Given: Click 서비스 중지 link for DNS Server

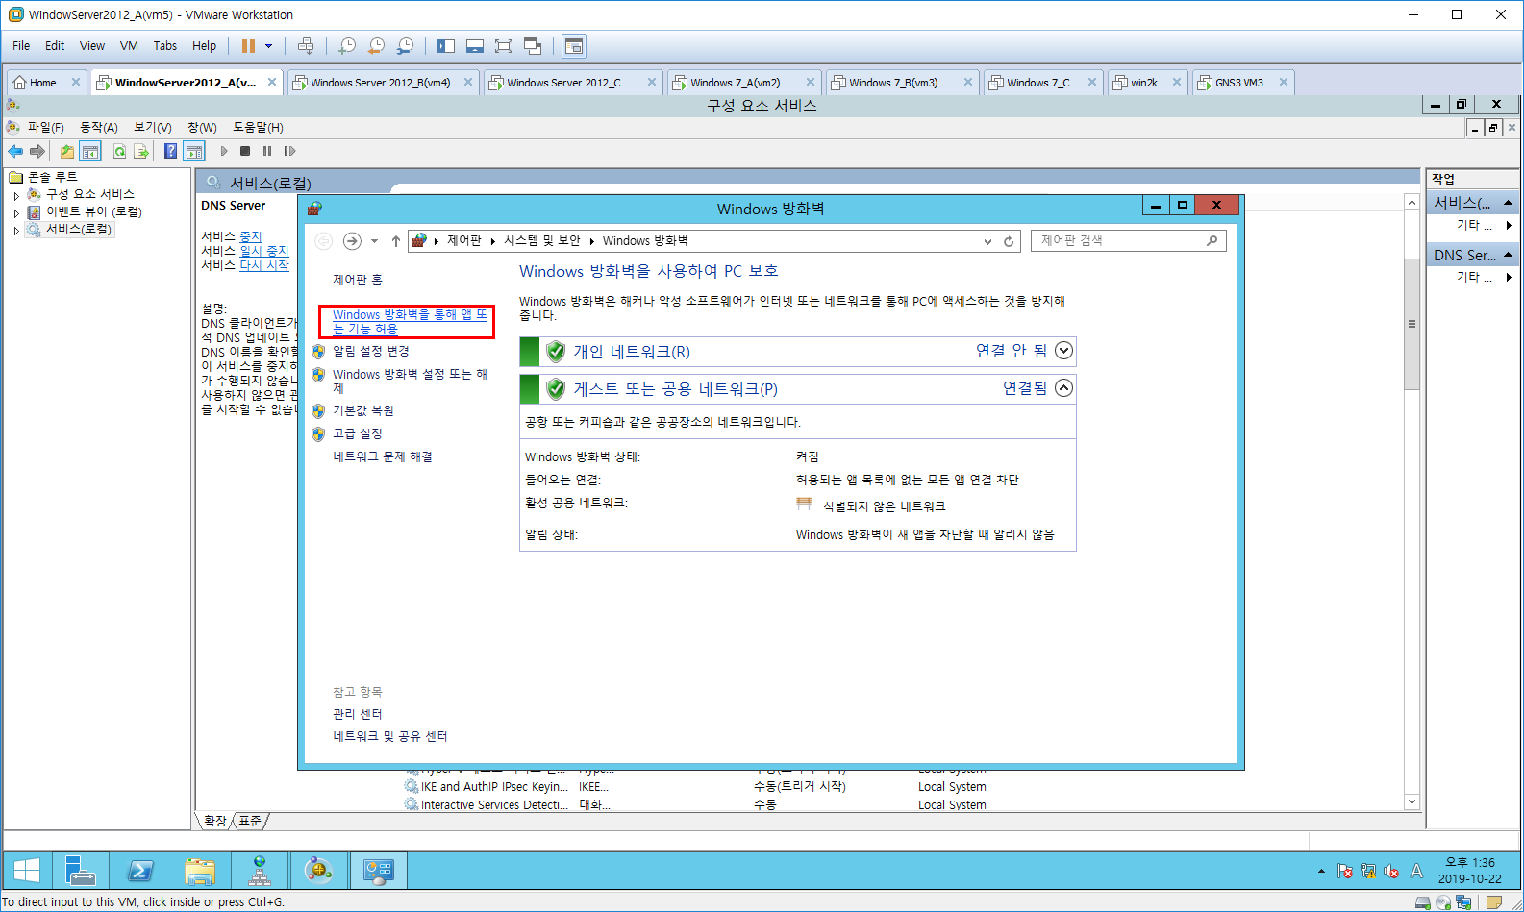Looking at the screenshot, I should 250,236.
